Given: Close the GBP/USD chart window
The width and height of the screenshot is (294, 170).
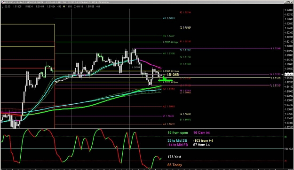Looking at the screenshot, I should point(291,2).
